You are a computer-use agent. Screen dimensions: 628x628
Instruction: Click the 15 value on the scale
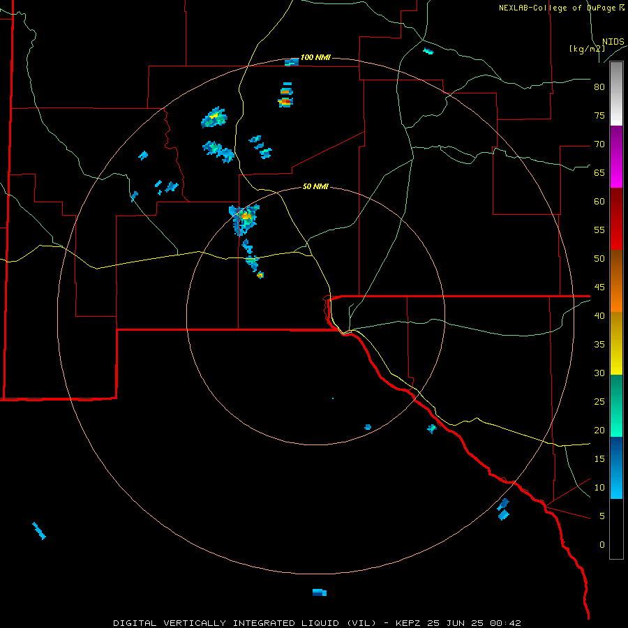click(x=599, y=459)
